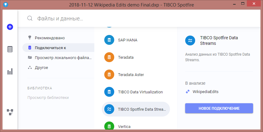Choose SAP HANA connector
Screen dimensions: 263x132
click(x=128, y=40)
